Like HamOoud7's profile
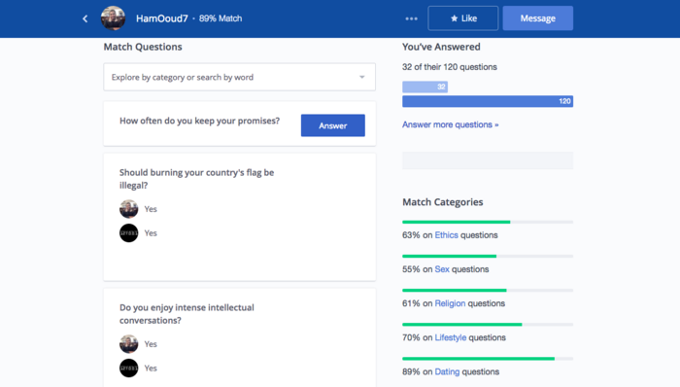 tap(462, 18)
